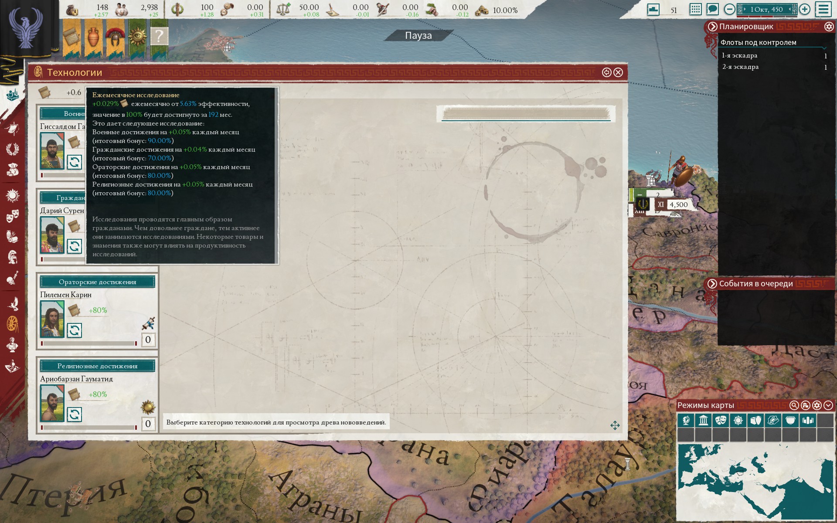This screenshot has height=523, width=837.
Task: Open the chat speech bubble icon
Action: coord(712,9)
